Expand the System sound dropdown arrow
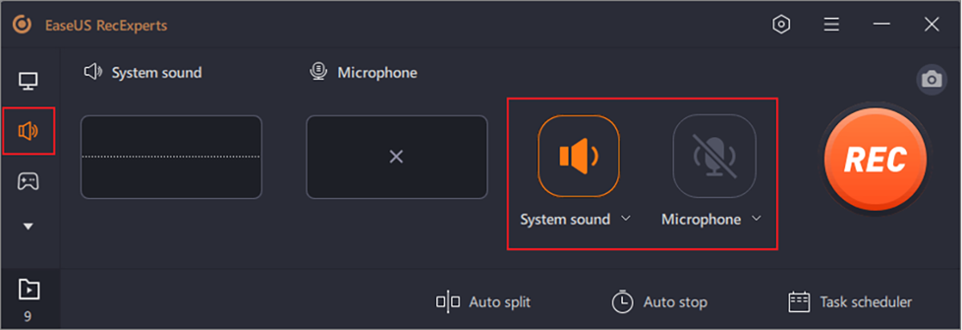The image size is (962, 330). click(626, 218)
